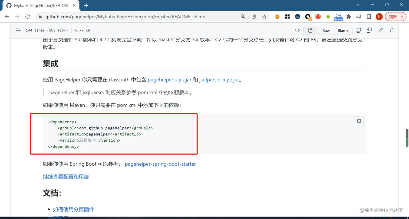
Task: Open jsqlparser-x.y.z.jar link
Action: (x=219, y=80)
